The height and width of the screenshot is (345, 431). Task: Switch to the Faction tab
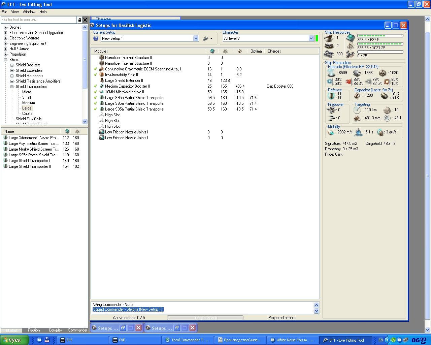[34, 330]
